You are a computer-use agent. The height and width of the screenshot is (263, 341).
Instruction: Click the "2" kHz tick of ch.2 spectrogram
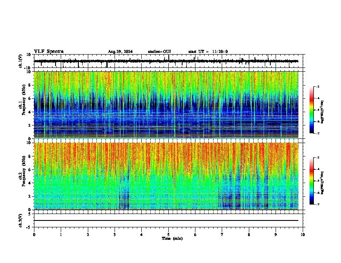(x=30, y=196)
